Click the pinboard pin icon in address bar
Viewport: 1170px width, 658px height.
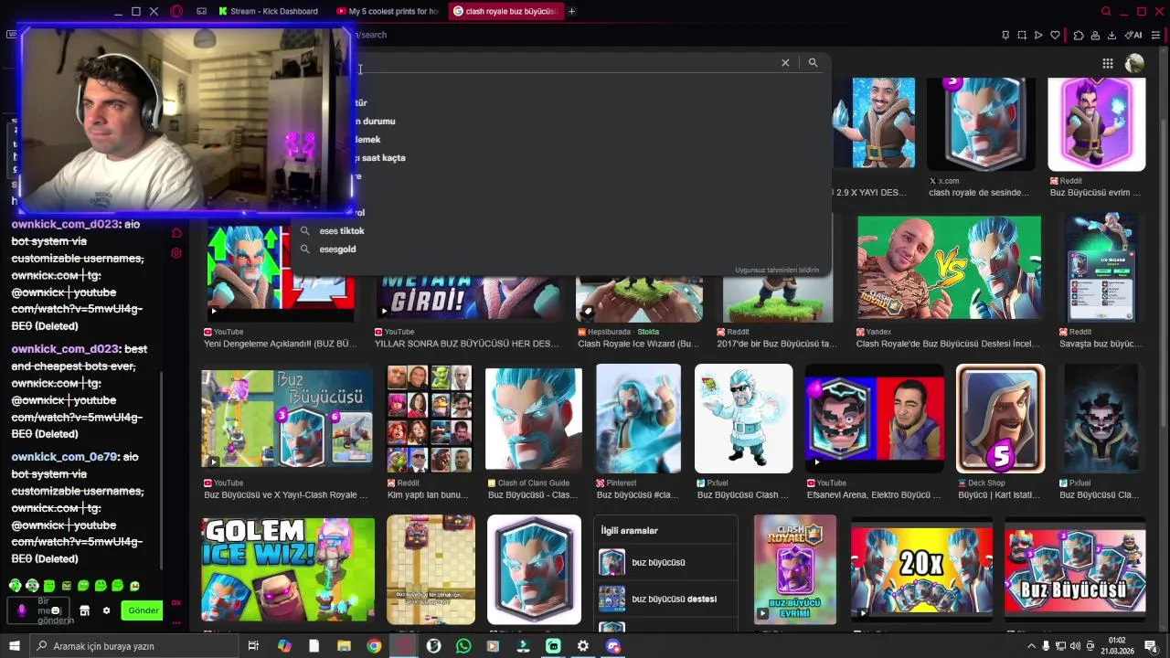pos(1005,35)
